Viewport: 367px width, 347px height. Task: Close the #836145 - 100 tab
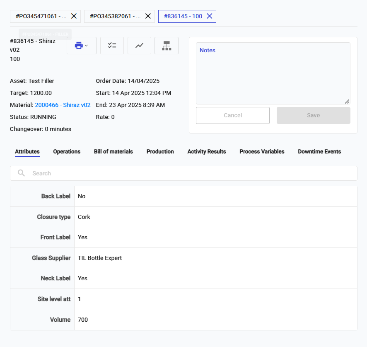tap(210, 16)
